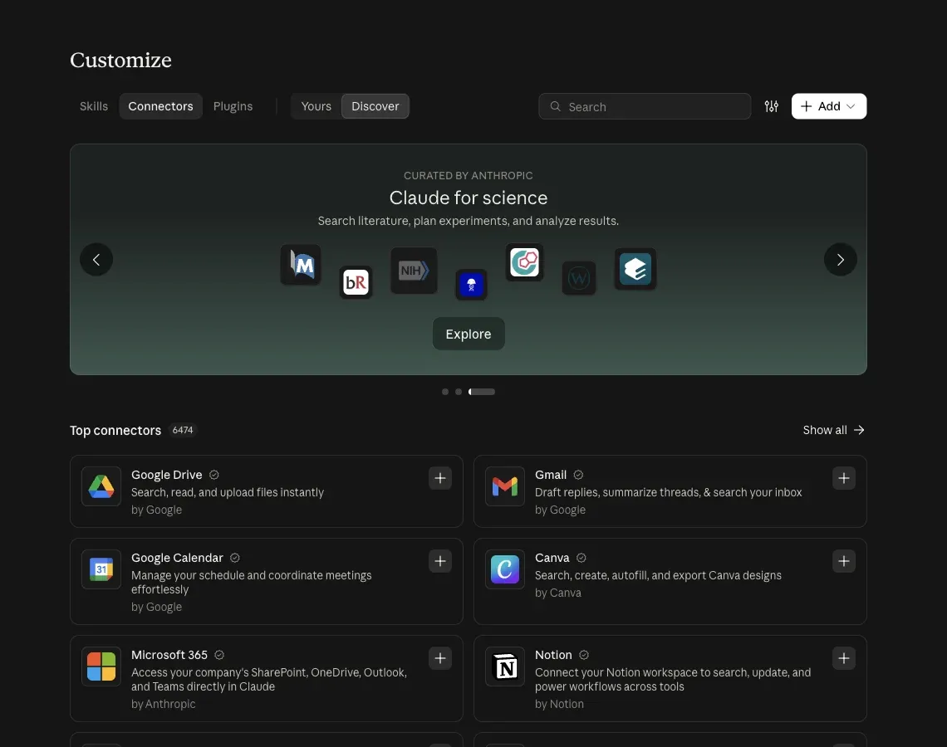Go to previous carousel slide

pyautogui.click(x=96, y=260)
